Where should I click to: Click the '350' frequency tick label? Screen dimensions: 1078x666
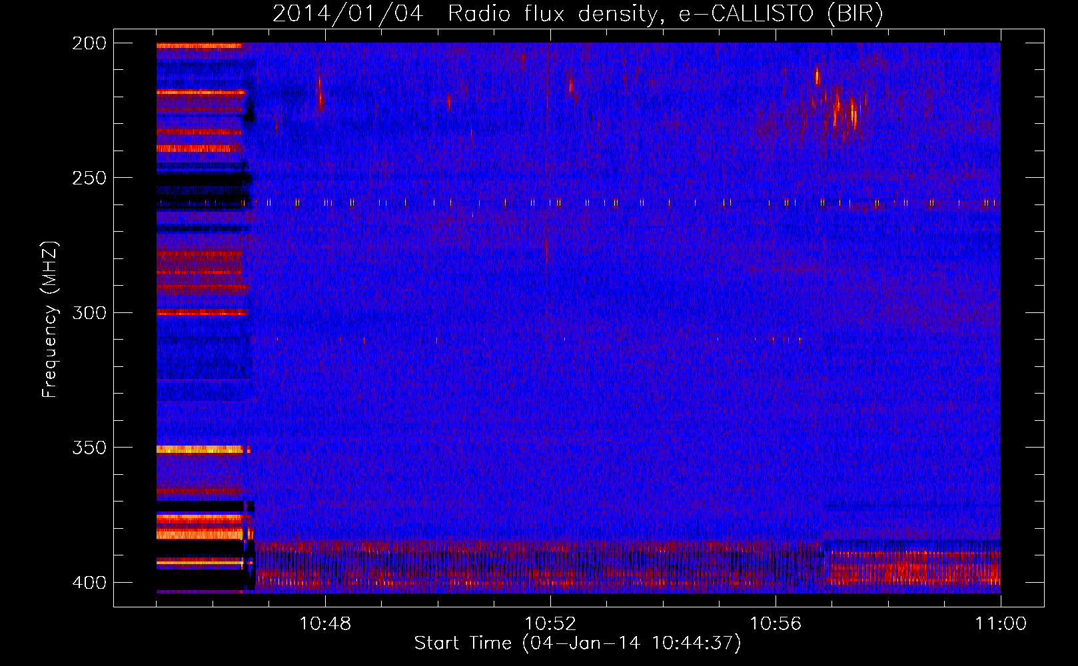[x=89, y=448]
